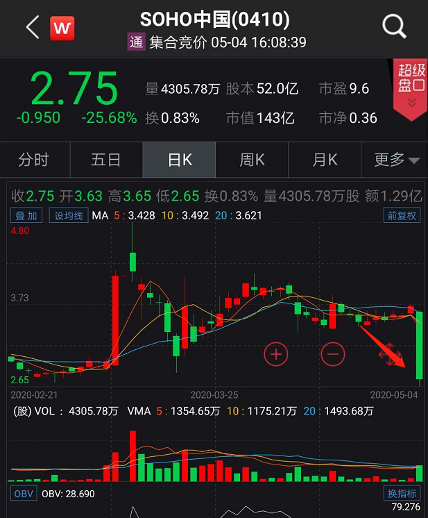Viewport: 428px width, 518px height.
Task: Open the red W app icon
Action: pos(62,28)
